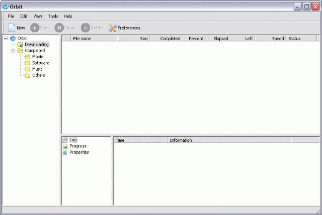This screenshot has width=322, height=215.
Task: Open Preferences from the toolbar
Action: pyautogui.click(x=124, y=28)
